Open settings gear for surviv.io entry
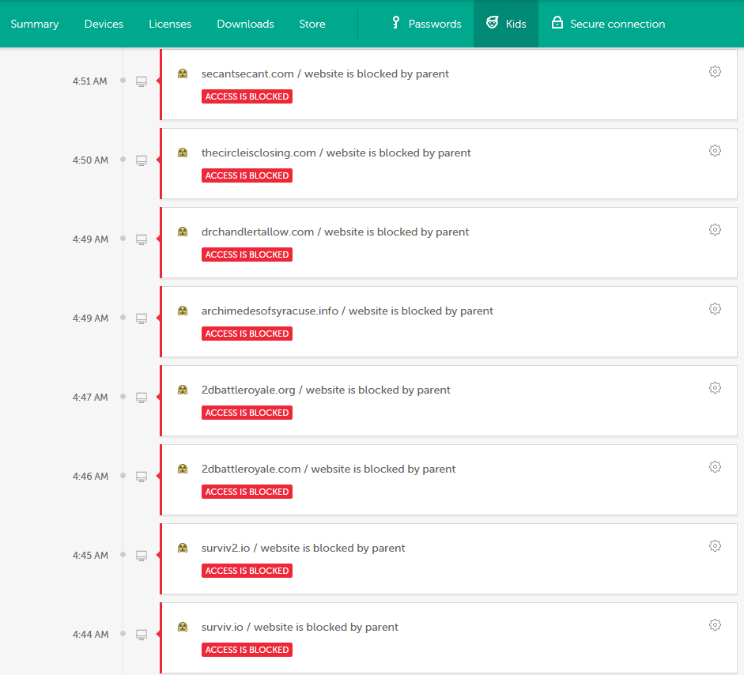 click(x=715, y=625)
